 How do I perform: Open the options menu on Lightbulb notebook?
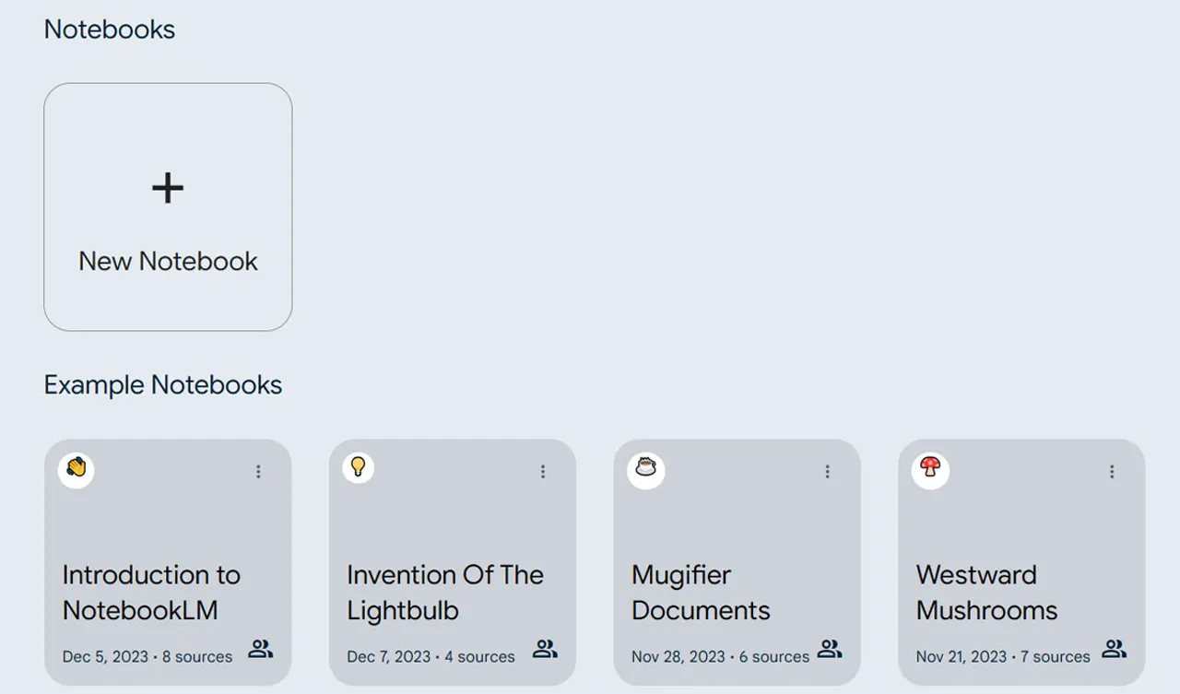pos(542,471)
